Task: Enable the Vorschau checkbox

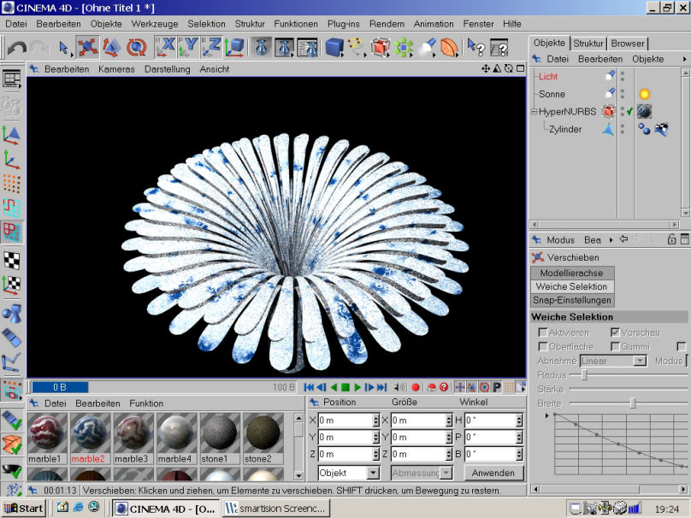Action: [615, 332]
